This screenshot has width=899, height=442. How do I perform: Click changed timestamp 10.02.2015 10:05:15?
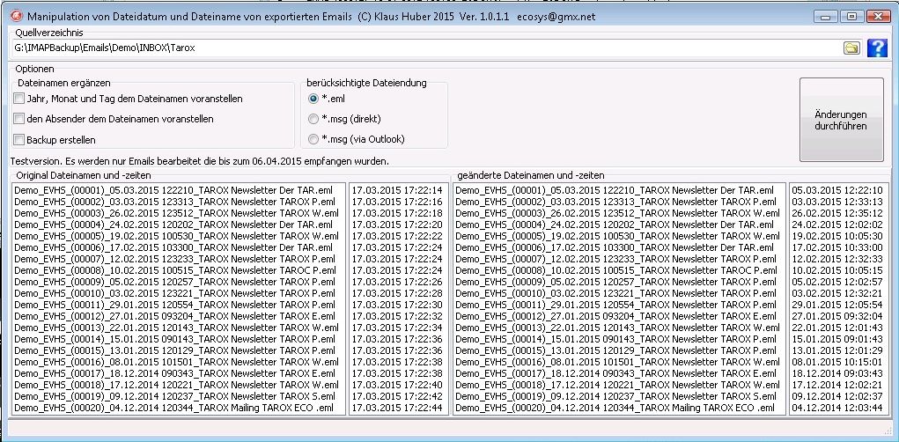[837, 270]
